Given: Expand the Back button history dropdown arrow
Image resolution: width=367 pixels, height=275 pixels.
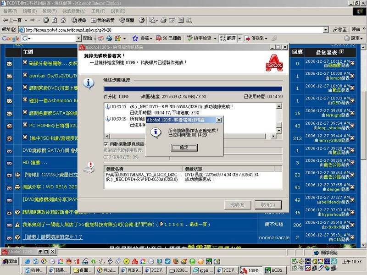Looking at the screenshot, I should click(x=26, y=21).
